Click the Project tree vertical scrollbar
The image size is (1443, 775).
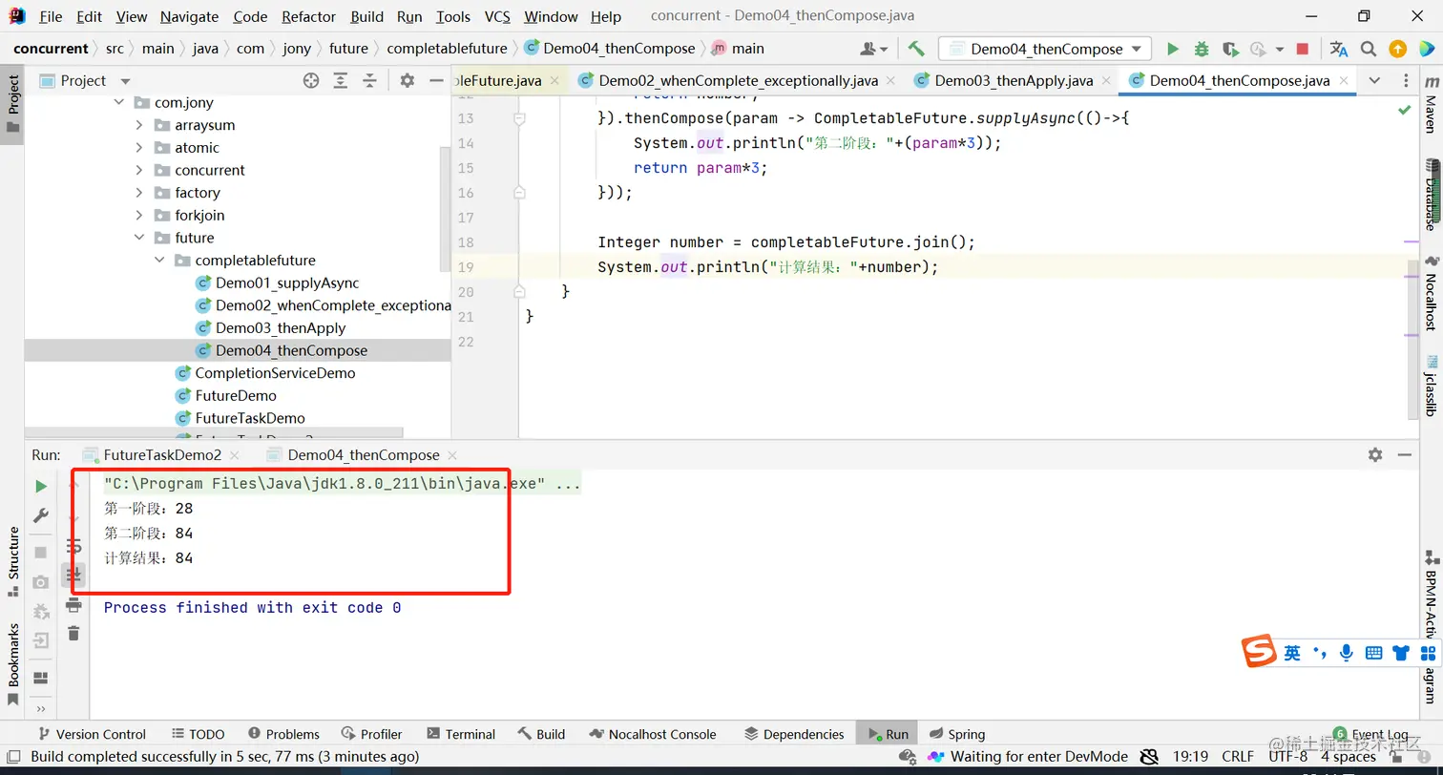click(445, 210)
